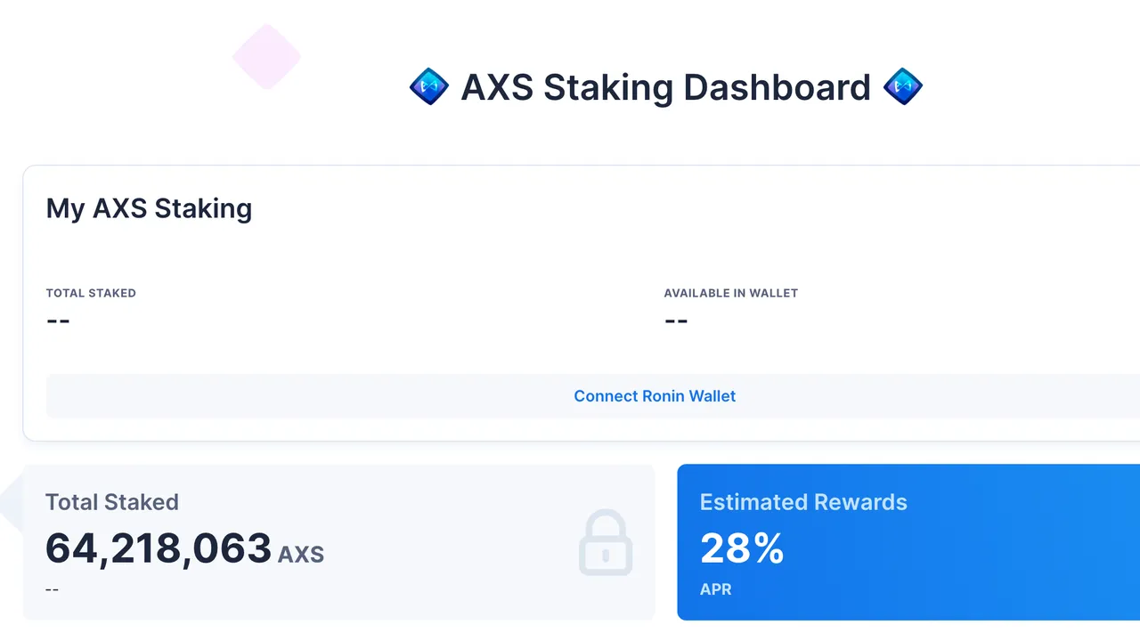
Task: Click the AXS gem icon left of title
Action: 429,87
